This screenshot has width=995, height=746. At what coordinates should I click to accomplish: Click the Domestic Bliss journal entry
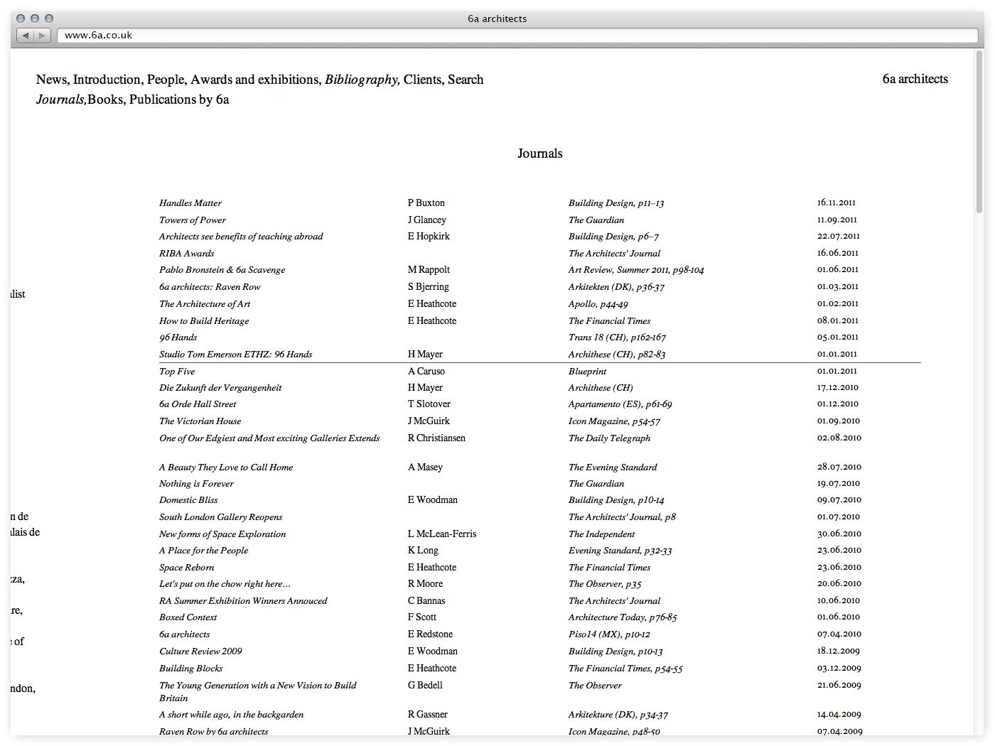pyautogui.click(x=188, y=500)
